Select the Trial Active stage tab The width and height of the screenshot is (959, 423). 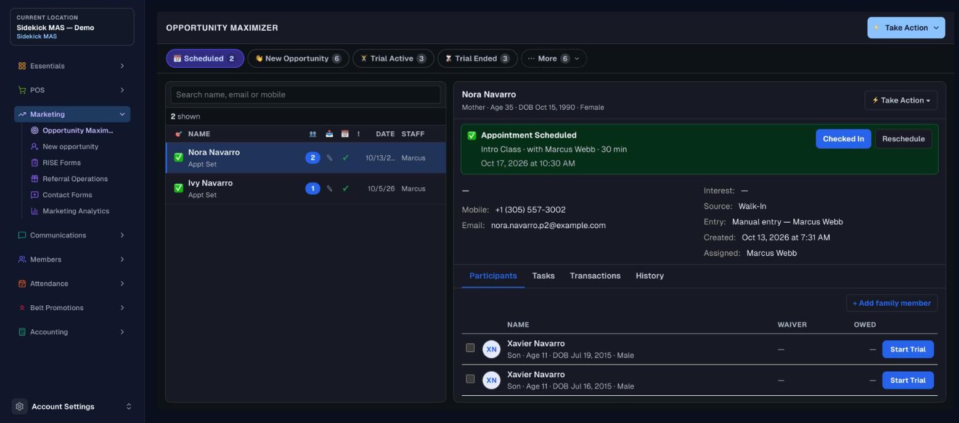393,59
